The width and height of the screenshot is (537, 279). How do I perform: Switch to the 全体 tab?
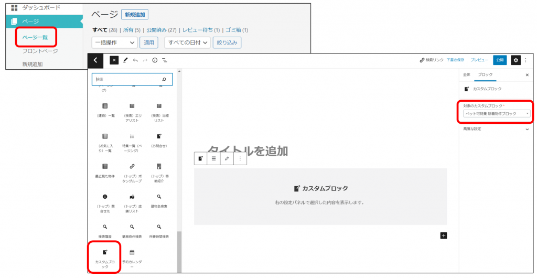pyautogui.click(x=466, y=75)
